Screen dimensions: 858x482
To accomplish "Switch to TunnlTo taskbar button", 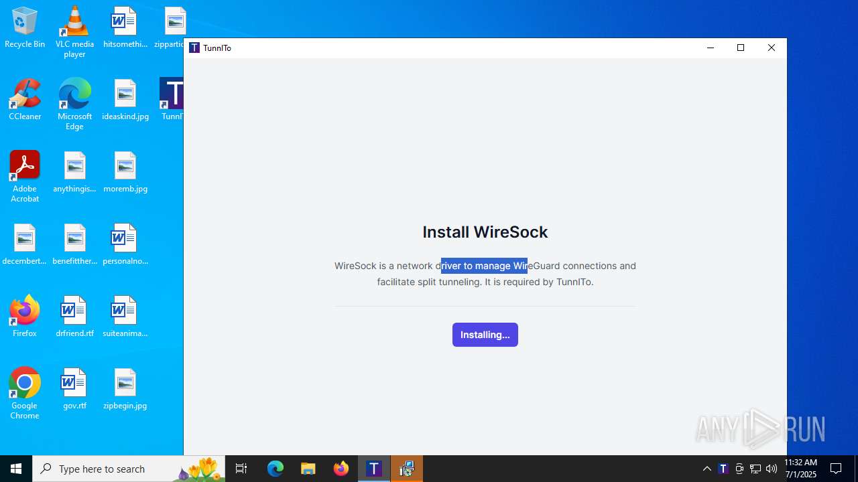I will point(374,469).
